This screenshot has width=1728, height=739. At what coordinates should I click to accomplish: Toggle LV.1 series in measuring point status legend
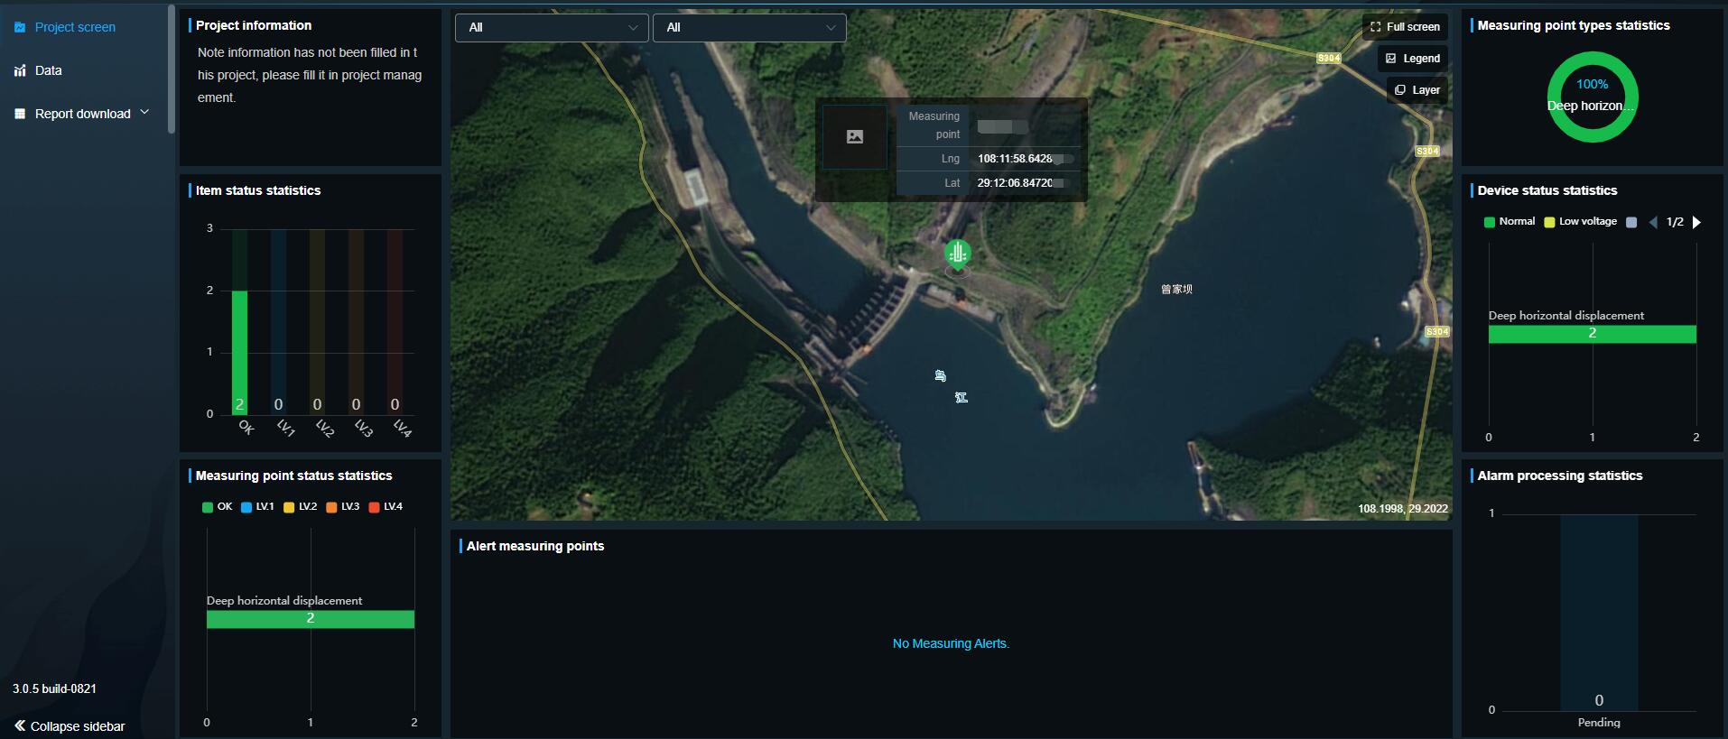(257, 507)
